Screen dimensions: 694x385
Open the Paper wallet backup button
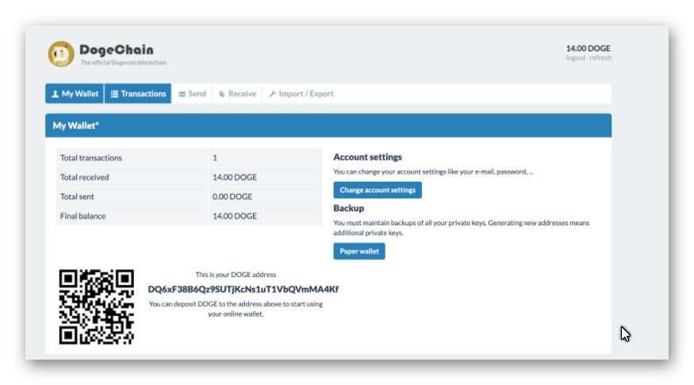click(x=359, y=252)
